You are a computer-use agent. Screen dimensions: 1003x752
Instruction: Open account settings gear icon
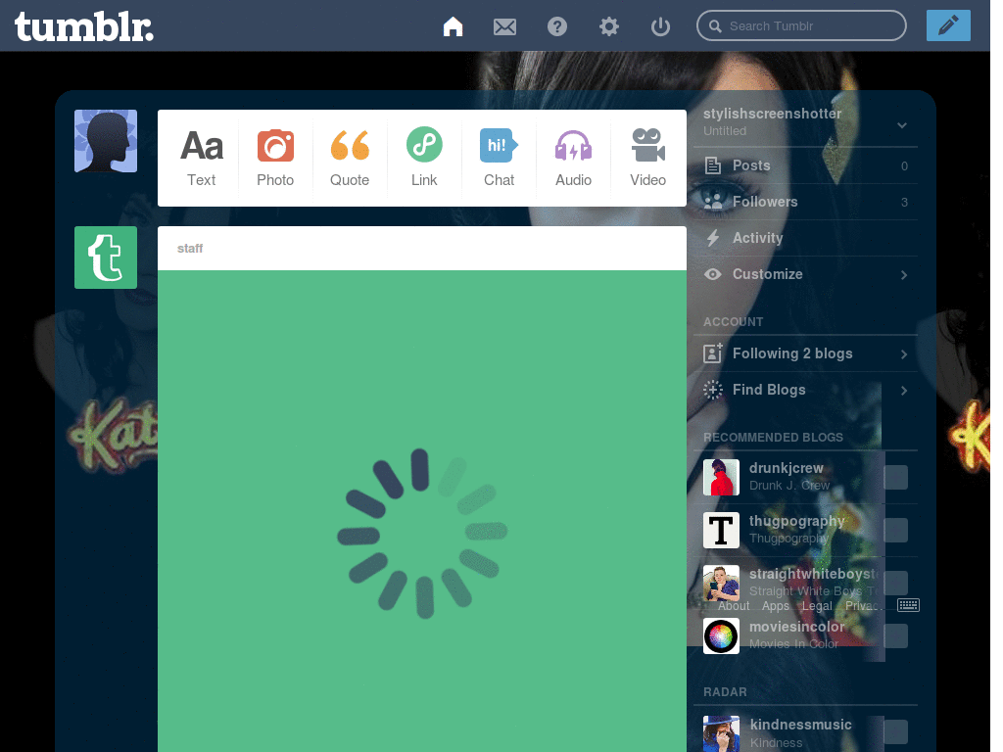[608, 26]
